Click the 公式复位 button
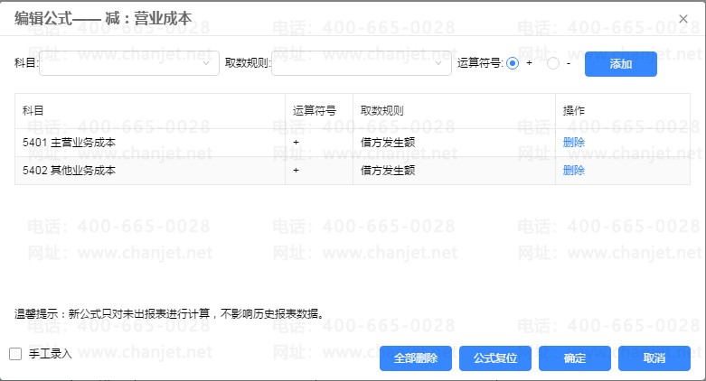706x381 pixels. (x=495, y=358)
